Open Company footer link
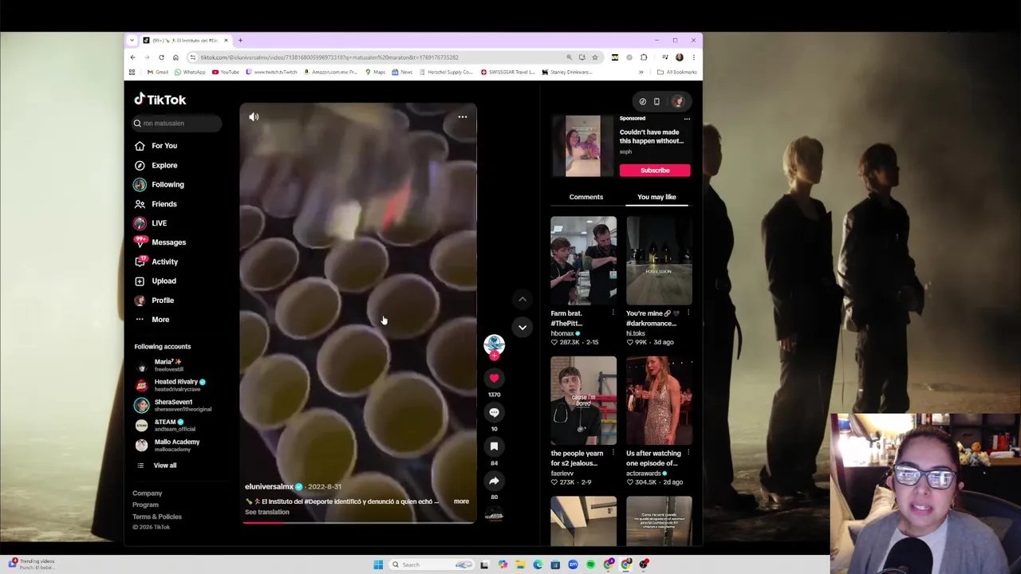The image size is (1021, 574). 147,493
